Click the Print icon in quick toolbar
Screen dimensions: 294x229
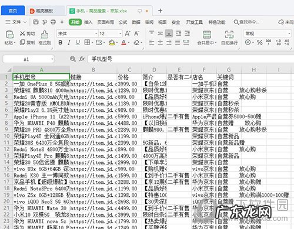(53, 22)
